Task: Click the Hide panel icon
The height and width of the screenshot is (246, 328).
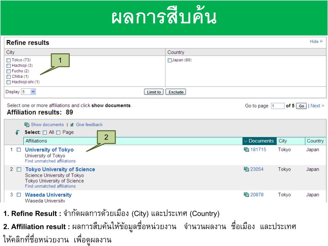Action: pos(321,41)
